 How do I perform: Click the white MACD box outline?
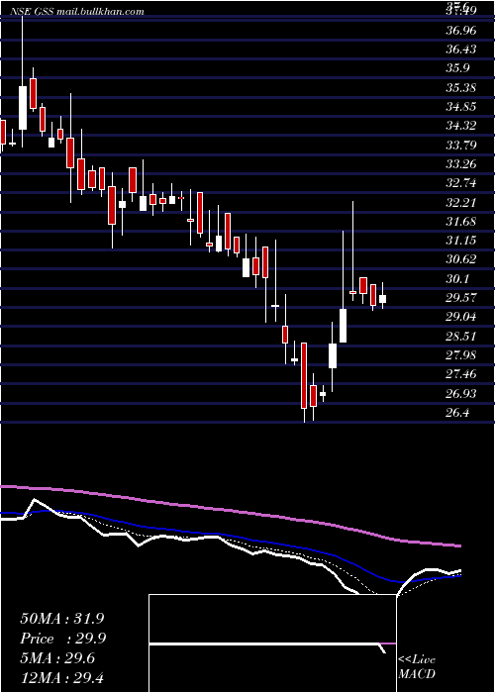(x=272, y=643)
